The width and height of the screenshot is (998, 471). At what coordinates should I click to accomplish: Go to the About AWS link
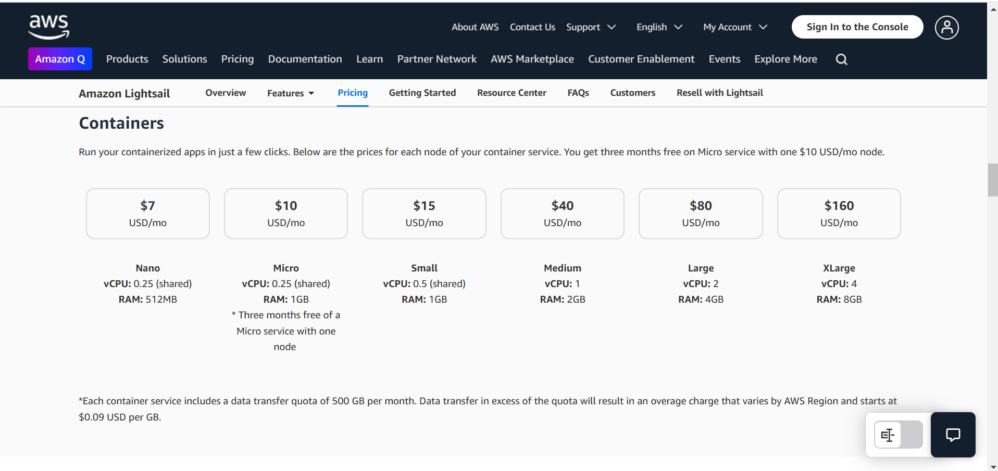tap(475, 27)
